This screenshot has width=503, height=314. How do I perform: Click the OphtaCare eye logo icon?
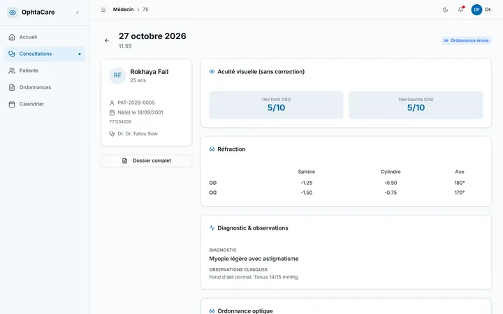point(13,13)
